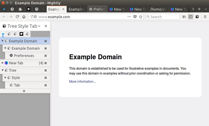This screenshot has height=126, width=209.
Task: Close the Tree Style Tab sidebar
Action: click(46, 26)
